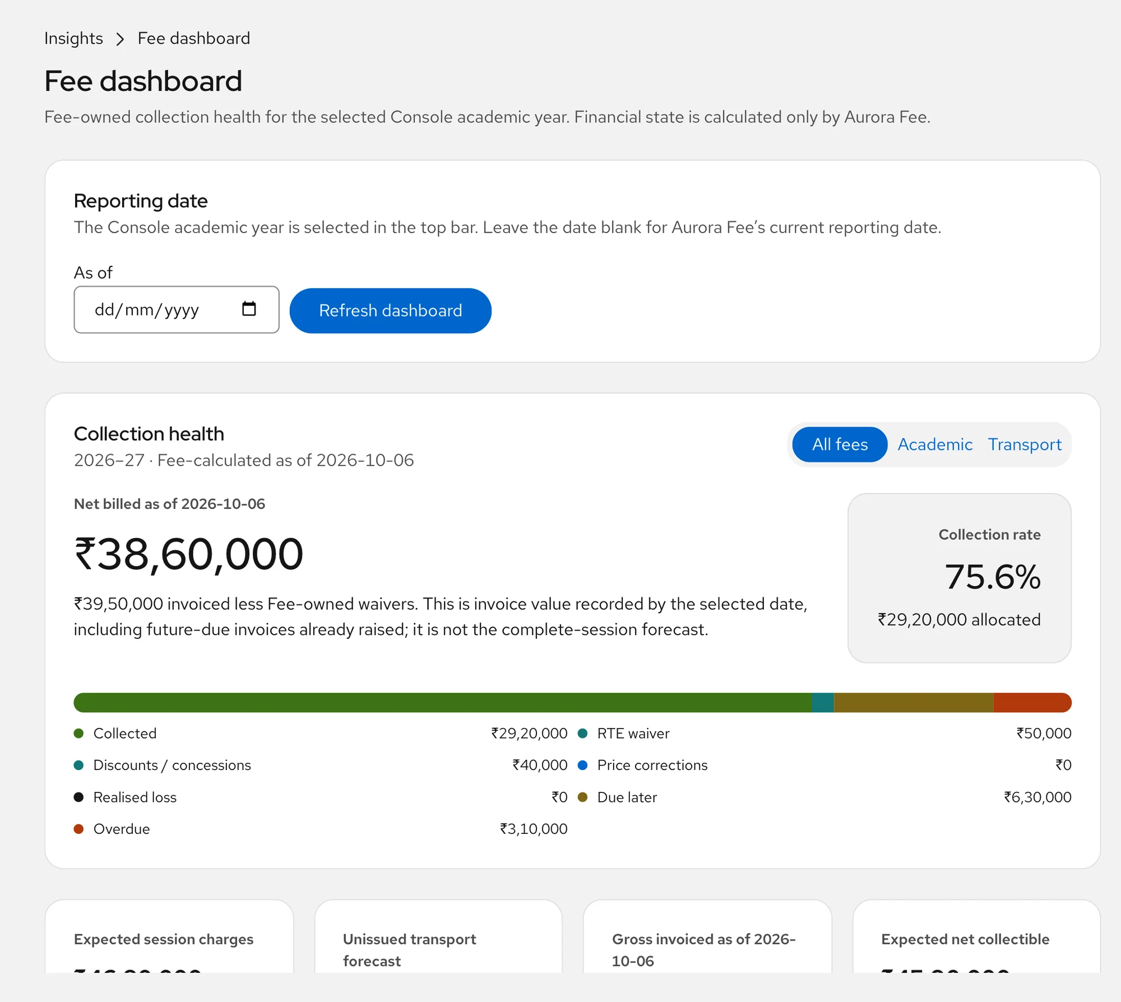Click the ₹6,30,000 Due later amount
Viewport: 1121px width, 1002px height.
1037,797
